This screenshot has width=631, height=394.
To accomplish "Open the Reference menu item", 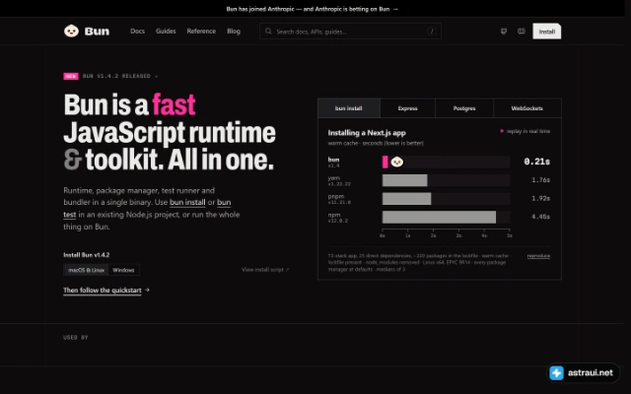I will pos(201,31).
